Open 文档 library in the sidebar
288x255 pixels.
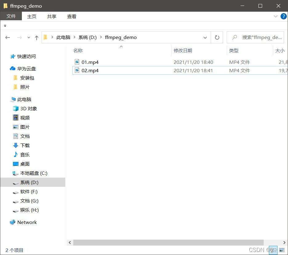[x=25, y=136]
